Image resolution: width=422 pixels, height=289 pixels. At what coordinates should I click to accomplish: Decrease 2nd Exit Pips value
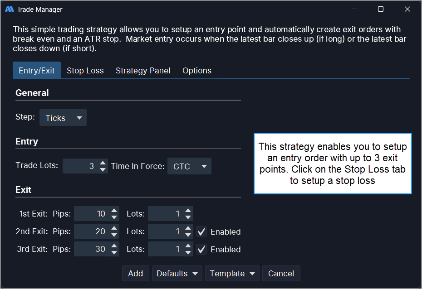click(114, 235)
